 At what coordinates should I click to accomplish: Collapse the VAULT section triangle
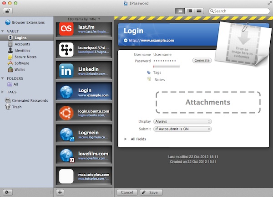(2, 31)
